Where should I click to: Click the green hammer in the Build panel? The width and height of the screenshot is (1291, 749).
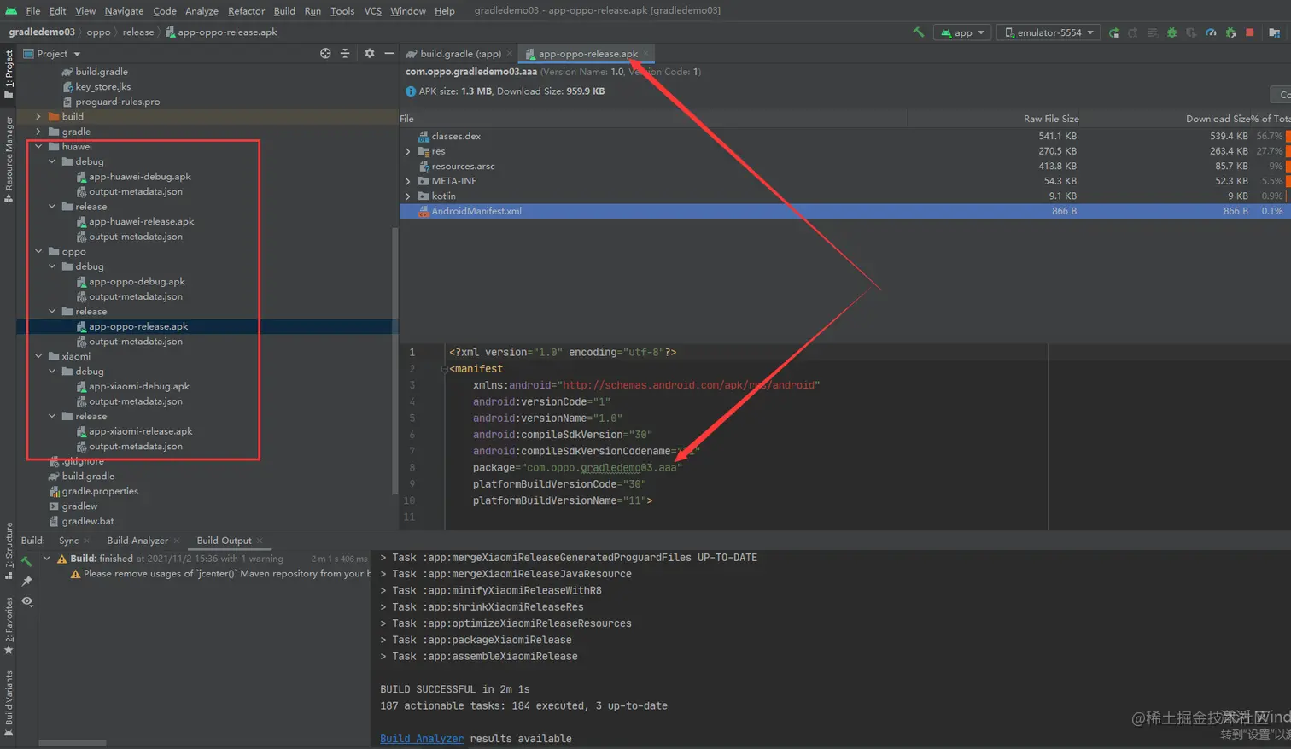26,560
